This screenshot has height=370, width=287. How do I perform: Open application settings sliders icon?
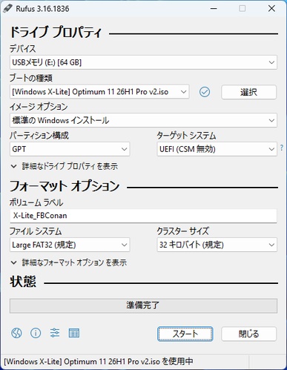55,333
